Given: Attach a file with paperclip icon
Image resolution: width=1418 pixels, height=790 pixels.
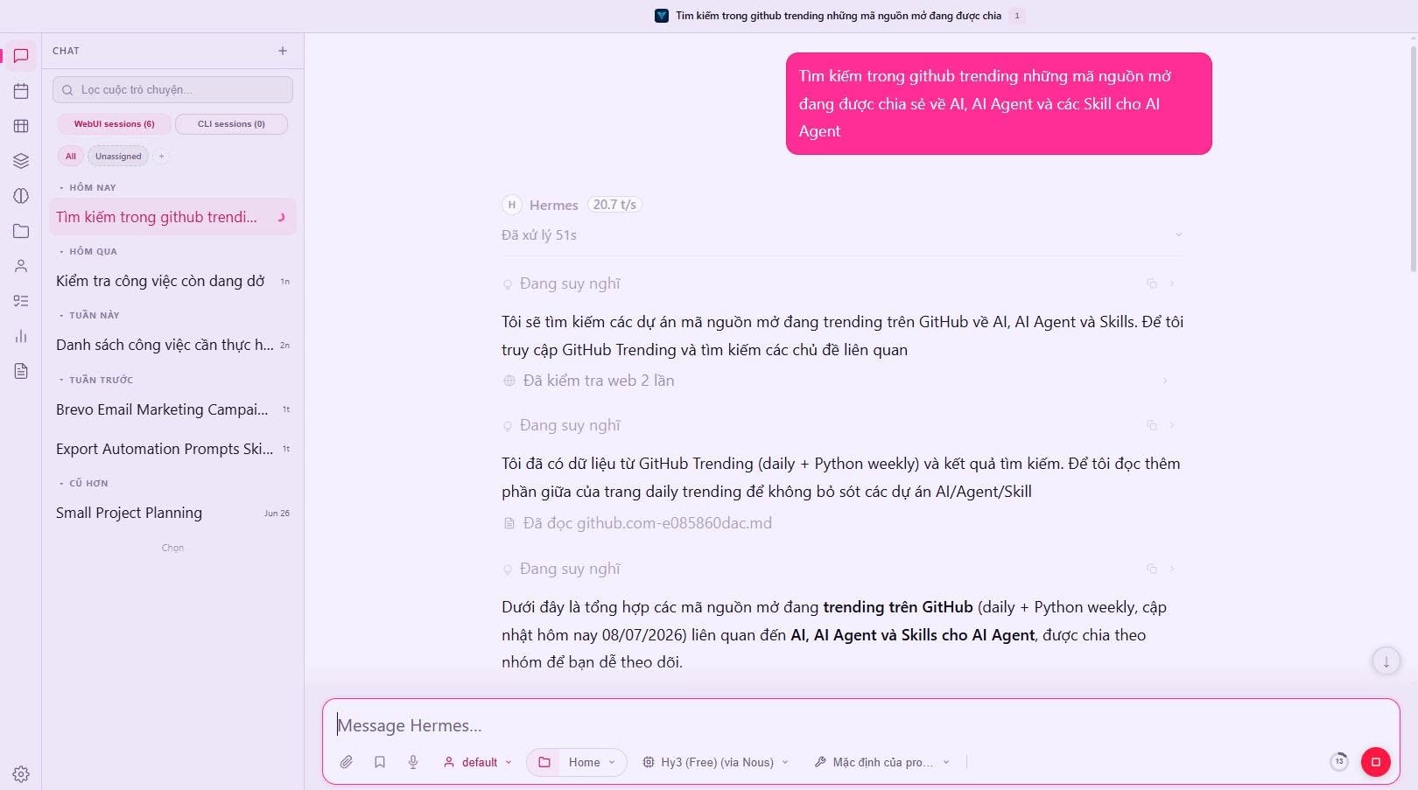Looking at the screenshot, I should coord(347,762).
